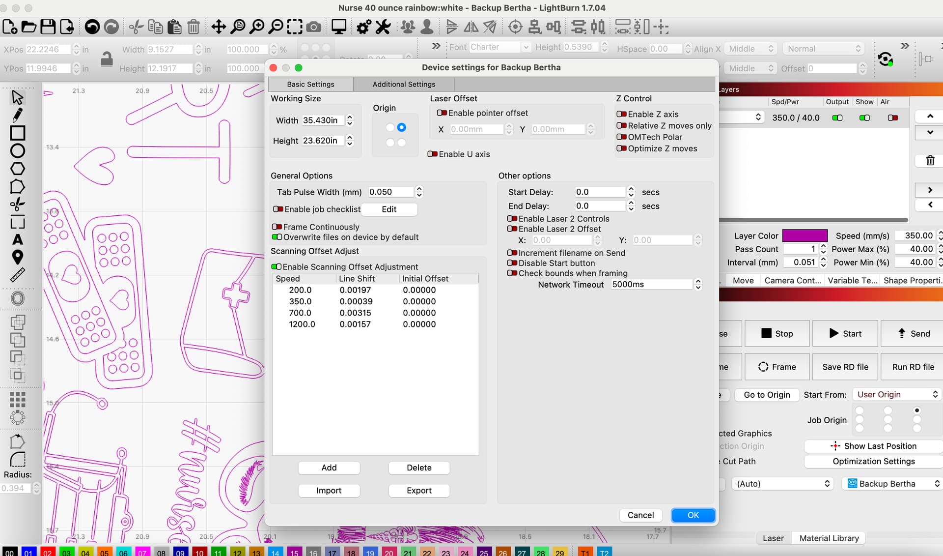
Task: Click trash icon in Layers panel
Action: point(930,160)
